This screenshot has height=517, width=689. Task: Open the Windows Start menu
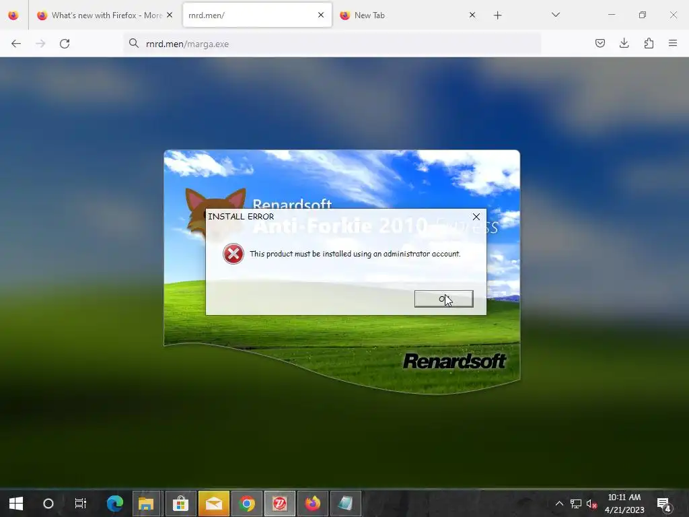pyautogui.click(x=16, y=504)
